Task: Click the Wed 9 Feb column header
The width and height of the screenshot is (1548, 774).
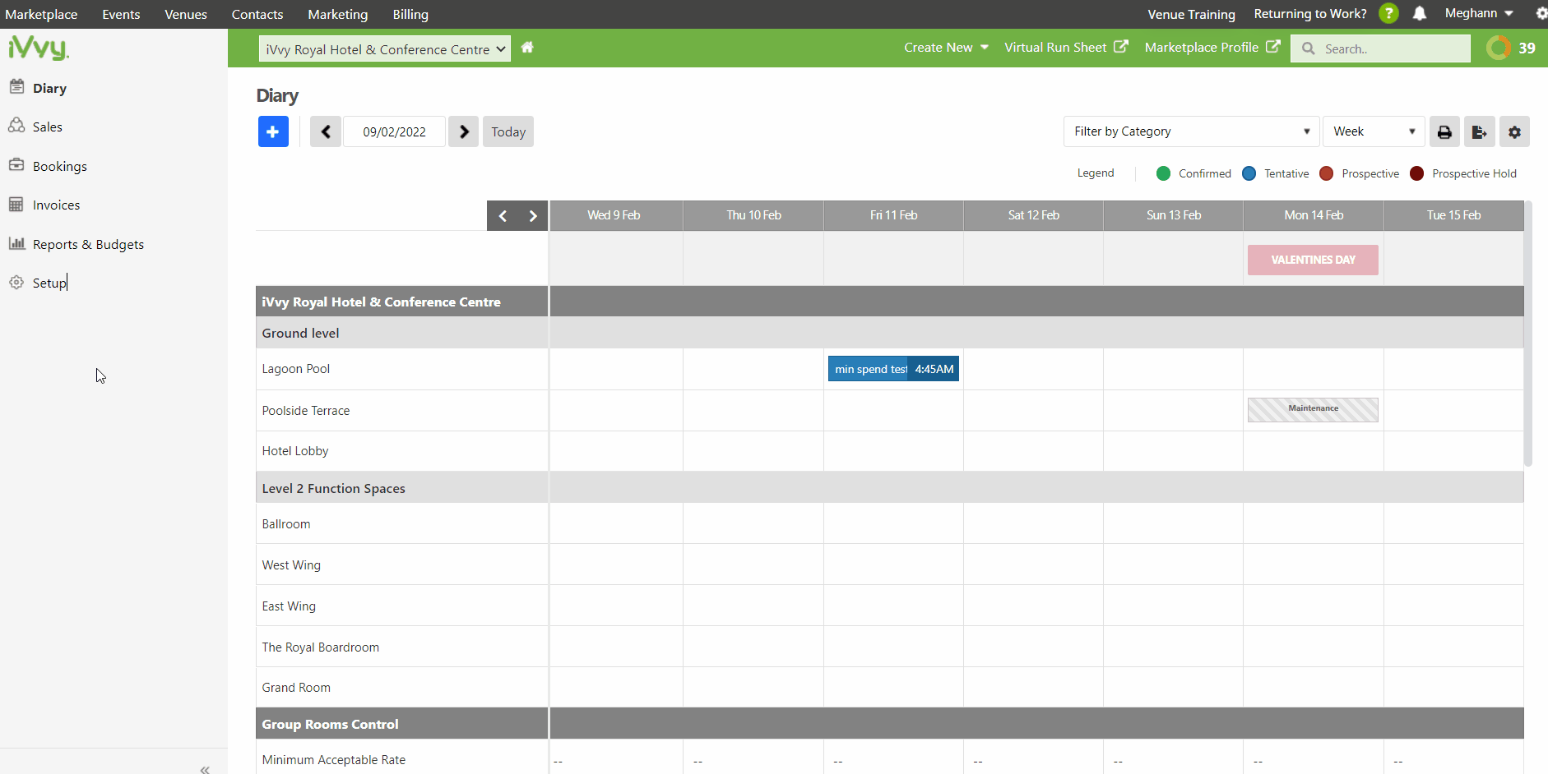Action: pos(614,215)
